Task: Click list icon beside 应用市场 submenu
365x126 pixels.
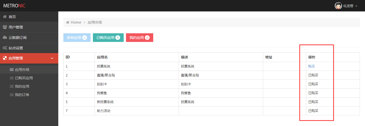Action: 11,70
